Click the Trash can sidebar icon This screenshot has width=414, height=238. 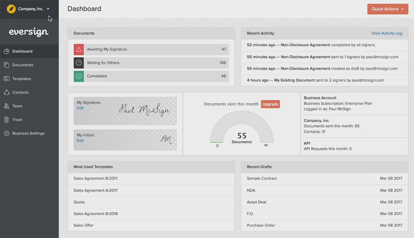[6, 120]
